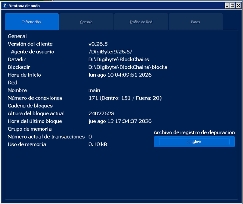Click the Datadir label
Screen dimensions: 243x204
[x=17, y=59]
